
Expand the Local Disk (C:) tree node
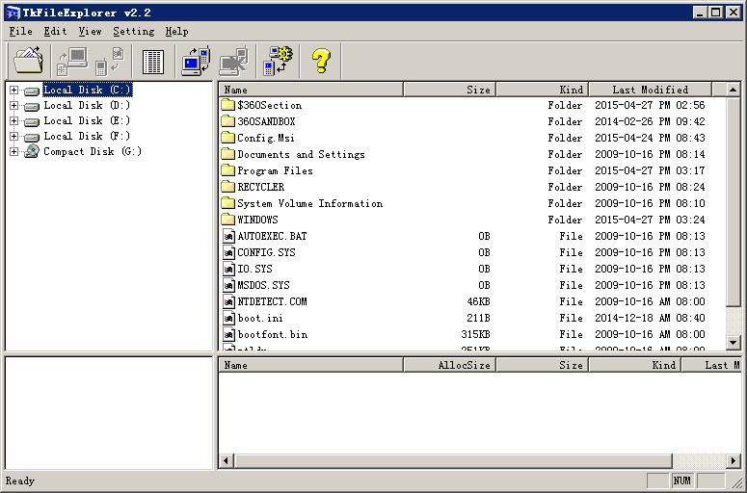pos(13,91)
